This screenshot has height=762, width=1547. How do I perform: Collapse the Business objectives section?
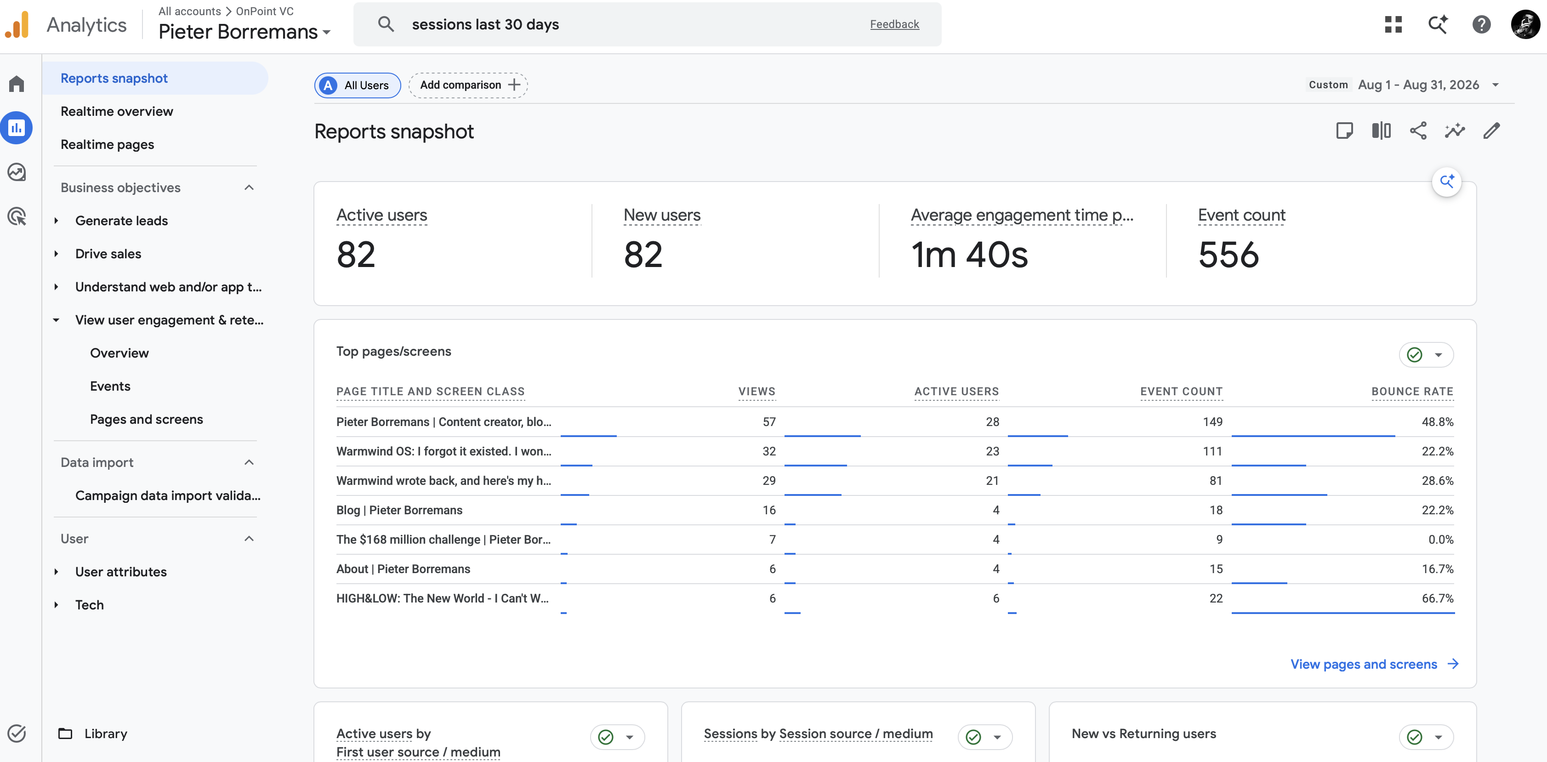pyautogui.click(x=249, y=188)
